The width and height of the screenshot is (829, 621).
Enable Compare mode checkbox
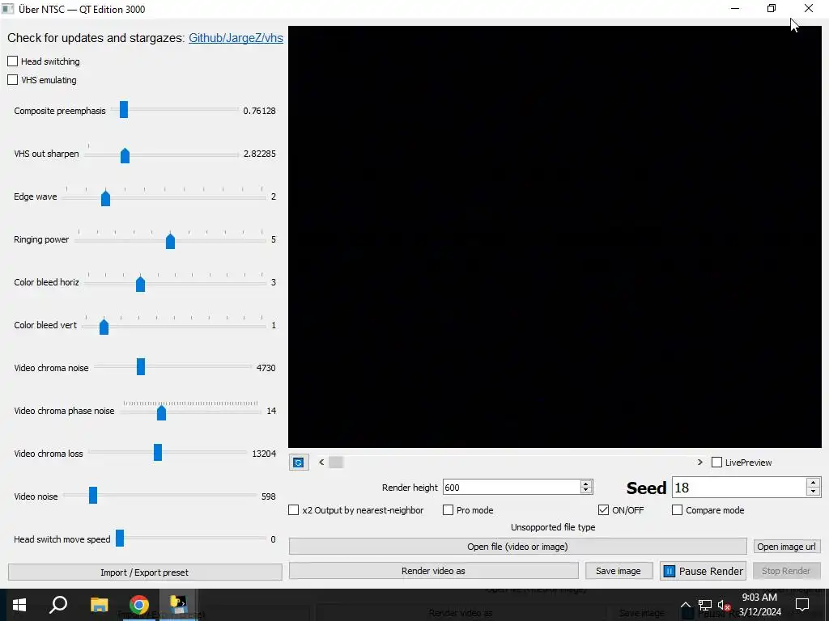[x=678, y=510]
